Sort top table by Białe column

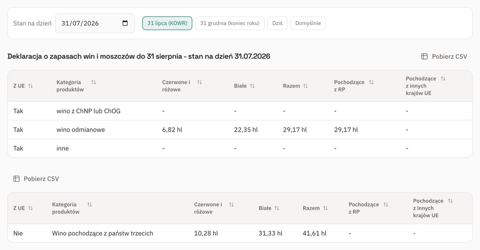pos(252,86)
